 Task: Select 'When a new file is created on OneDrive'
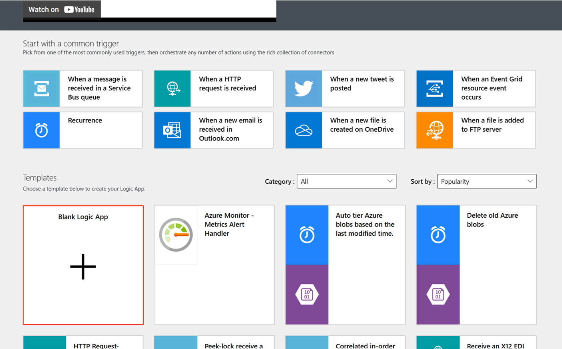click(x=362, y=125)
